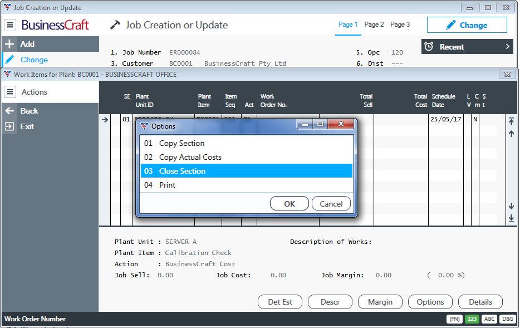Viewport: 520px width, 328px height.
Task: Click the Work Order No. column header
Action: tap(273, 100)
